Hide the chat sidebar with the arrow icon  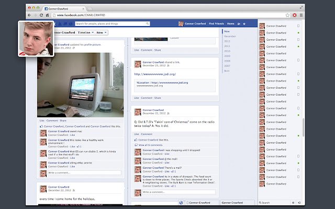(299, 203)
